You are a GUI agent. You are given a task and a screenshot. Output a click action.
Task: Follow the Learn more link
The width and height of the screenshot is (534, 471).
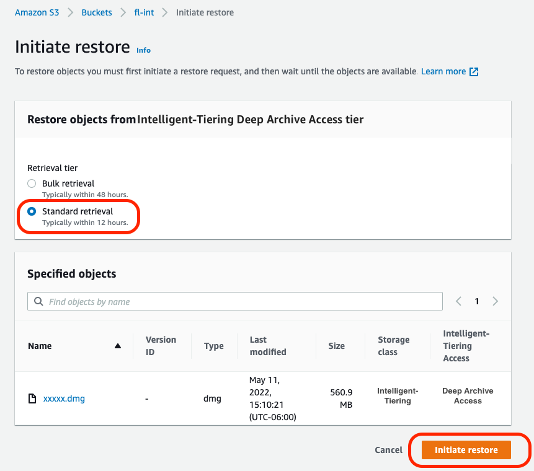click(443, 72)
